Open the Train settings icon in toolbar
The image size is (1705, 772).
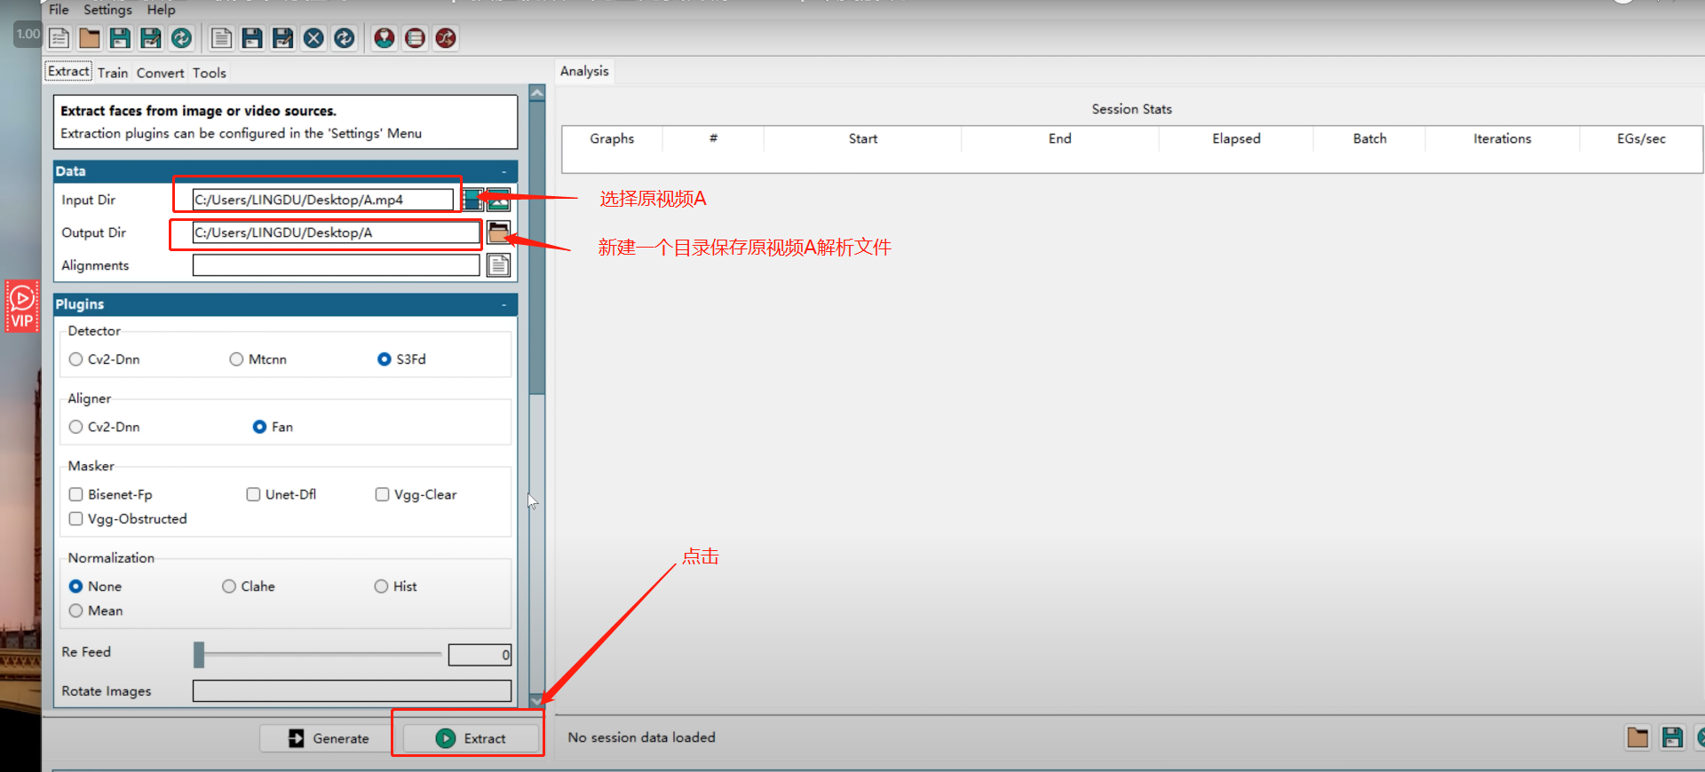point(415,38)
